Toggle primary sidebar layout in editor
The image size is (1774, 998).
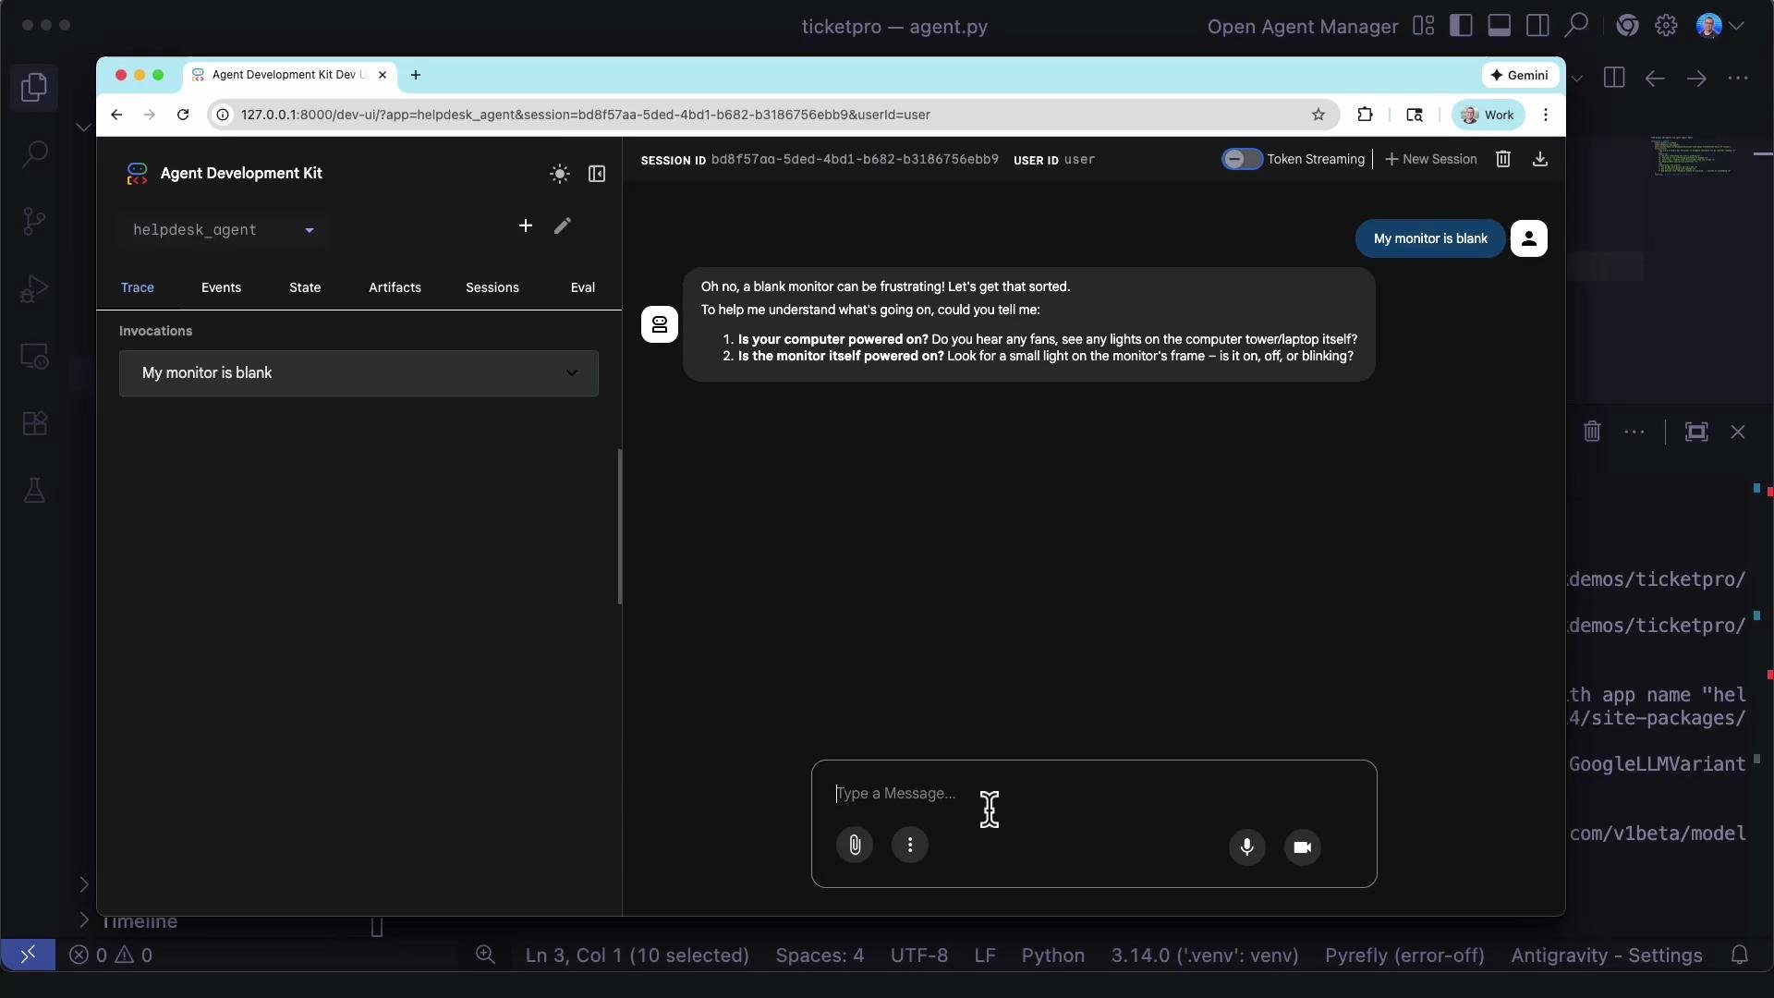click(1461, 26)
